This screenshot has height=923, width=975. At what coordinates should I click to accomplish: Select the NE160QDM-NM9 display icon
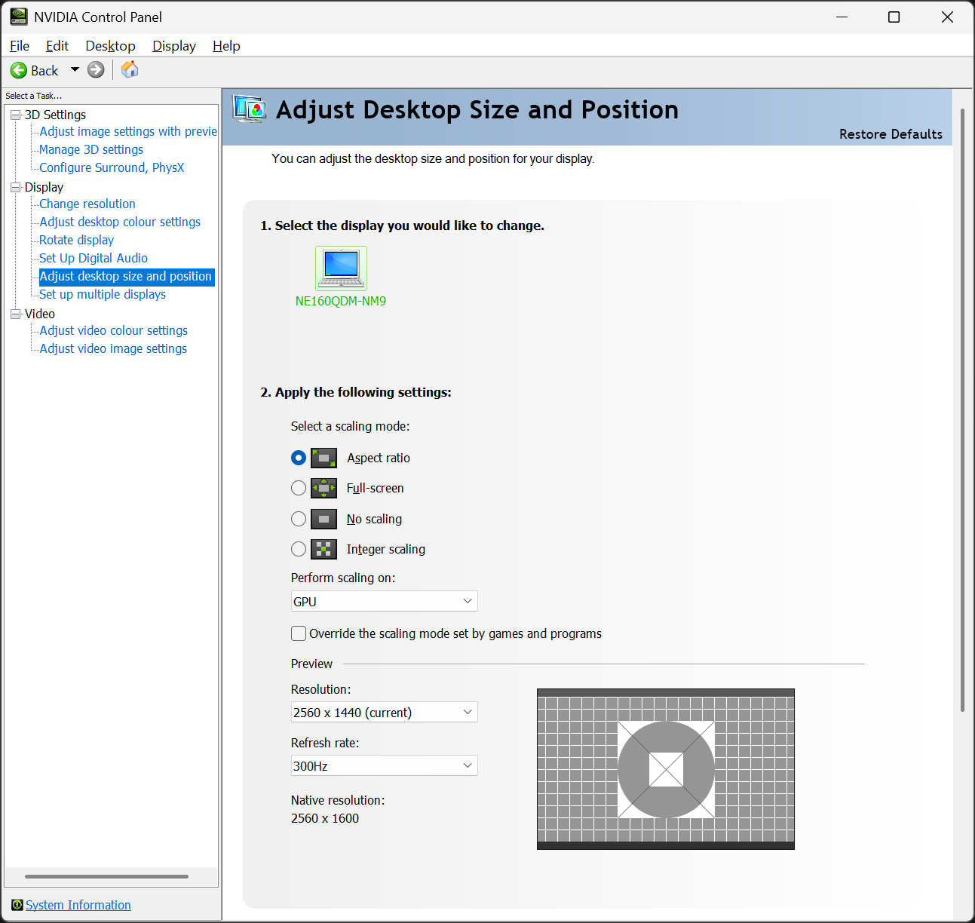341,268
